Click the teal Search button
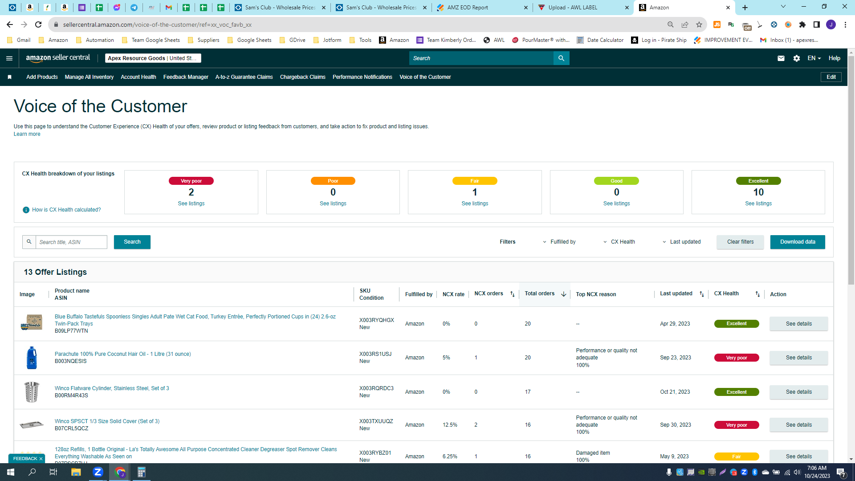The width and height of the screenshot is (855, 481). pos(132,242)
